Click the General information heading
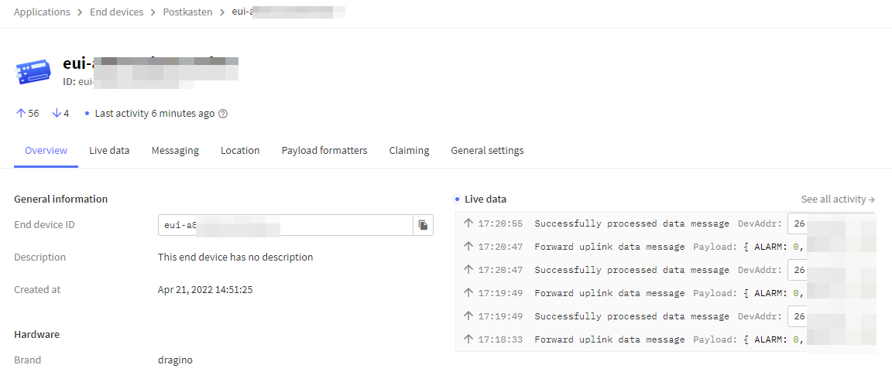Image resolution: width=892 pixels, height=382 pixels. [61, 199]
